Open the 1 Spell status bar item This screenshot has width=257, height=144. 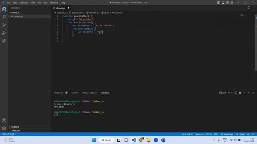point(240,134)
